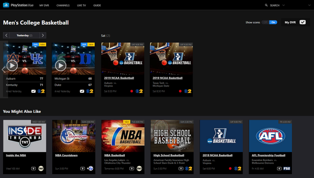The width and height of the screenshot is (314, 178).
Task: Click the TNT logo on Inside the NBA
Action: point(41,169)
